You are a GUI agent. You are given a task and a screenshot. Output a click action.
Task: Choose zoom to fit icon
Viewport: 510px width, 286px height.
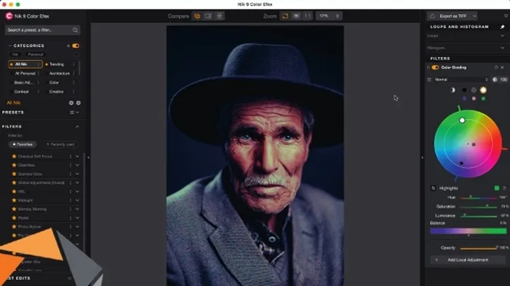[x=285, y=16]
